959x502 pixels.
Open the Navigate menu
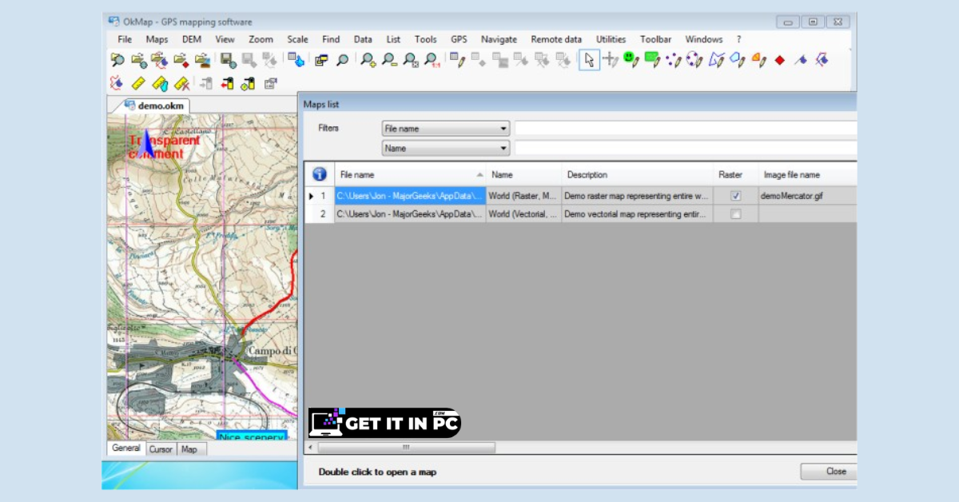tap(499, 39)
